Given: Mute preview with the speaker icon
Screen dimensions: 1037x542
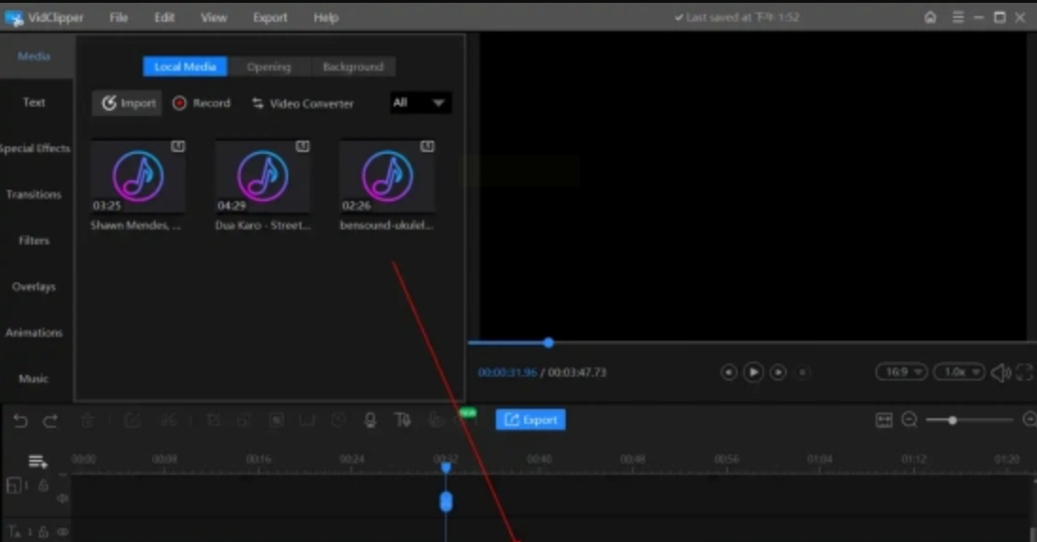Looking at the screenshot, I should tap(1000, 373).
